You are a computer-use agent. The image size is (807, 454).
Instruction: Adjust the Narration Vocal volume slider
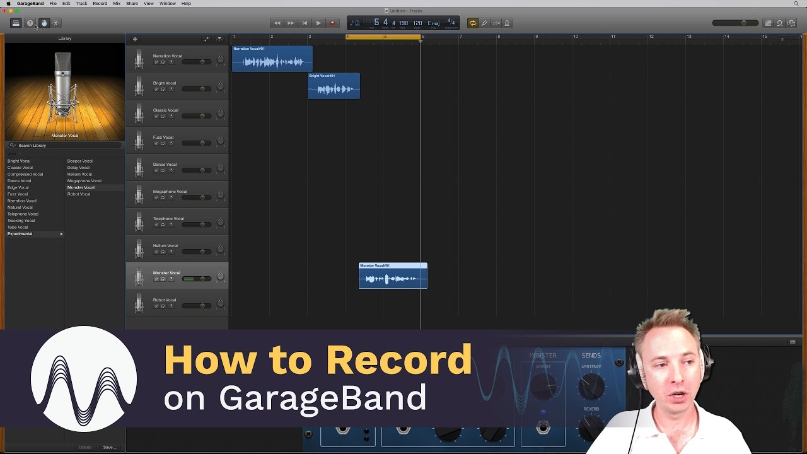[197, 62]
